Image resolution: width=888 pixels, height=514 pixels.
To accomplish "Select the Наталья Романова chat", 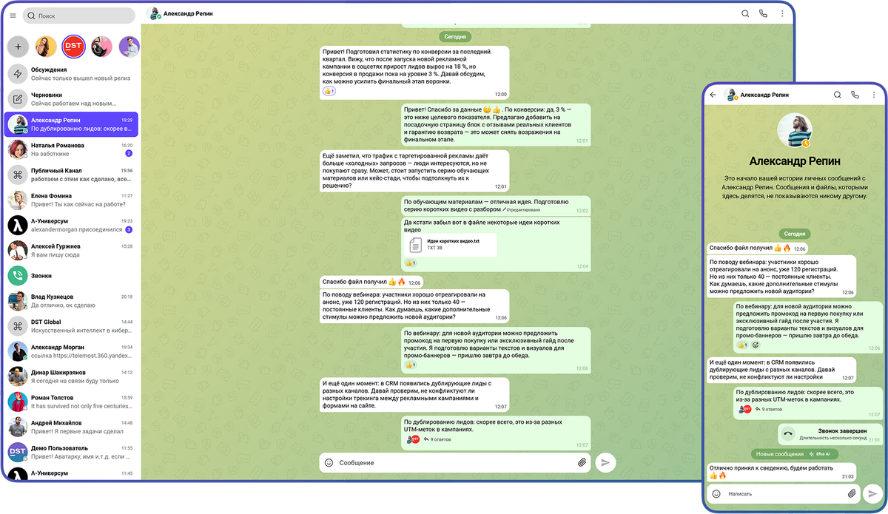I will 71,149.
